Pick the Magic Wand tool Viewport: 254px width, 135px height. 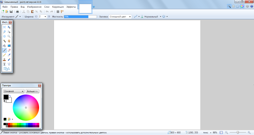click(4, 41)
